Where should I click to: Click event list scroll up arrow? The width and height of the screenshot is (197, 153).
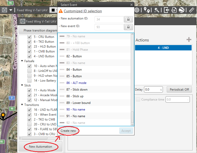click(x=132, y=34)
